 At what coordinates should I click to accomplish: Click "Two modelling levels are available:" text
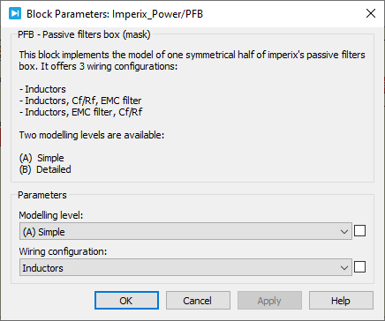[92, 135]
